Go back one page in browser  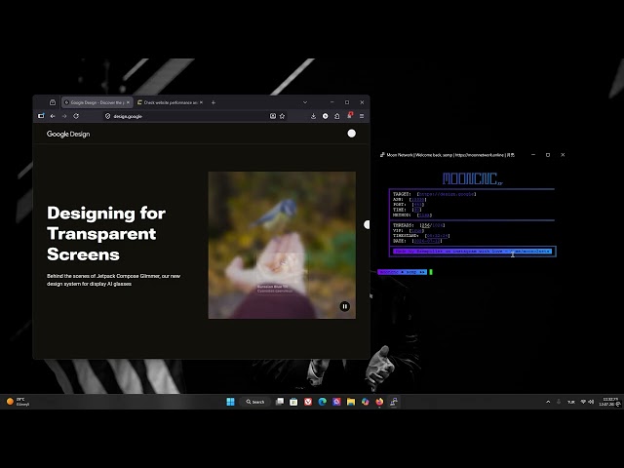[x=53, y=116]
